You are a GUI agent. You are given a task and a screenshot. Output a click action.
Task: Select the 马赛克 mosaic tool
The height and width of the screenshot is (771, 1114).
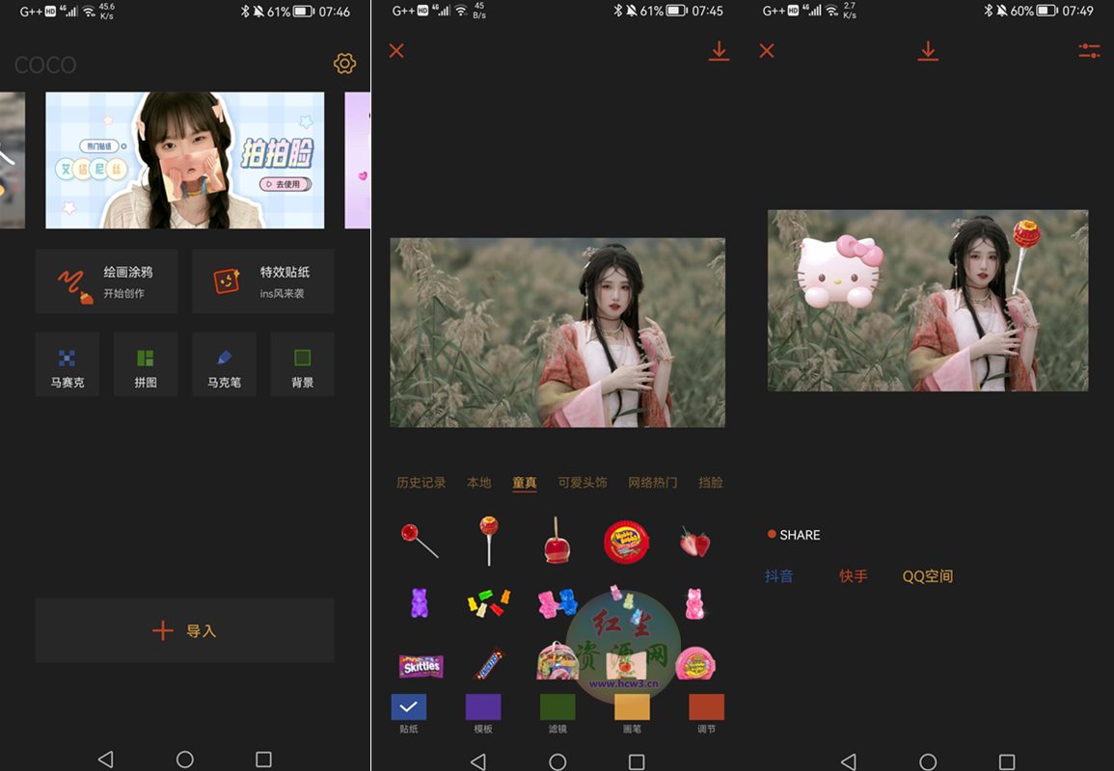pyautogui.click(x=67, y=364)
